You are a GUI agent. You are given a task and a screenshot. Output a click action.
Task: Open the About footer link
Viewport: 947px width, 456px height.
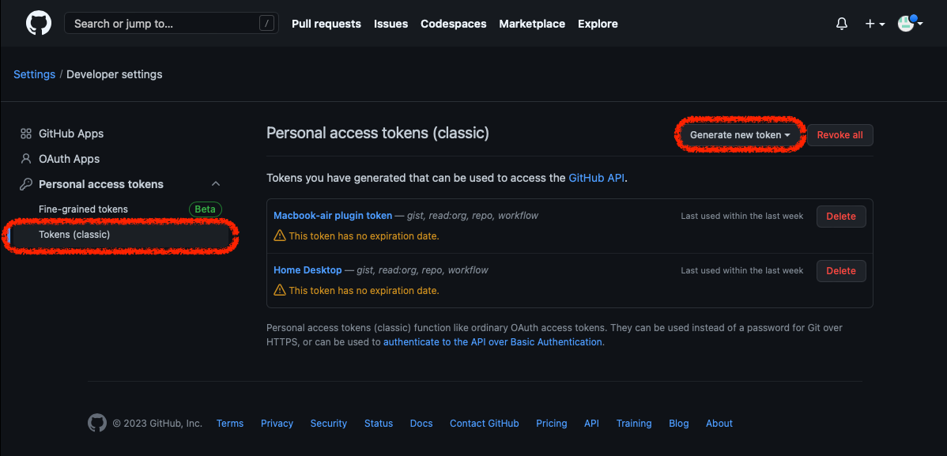click(x=719, y=424)
